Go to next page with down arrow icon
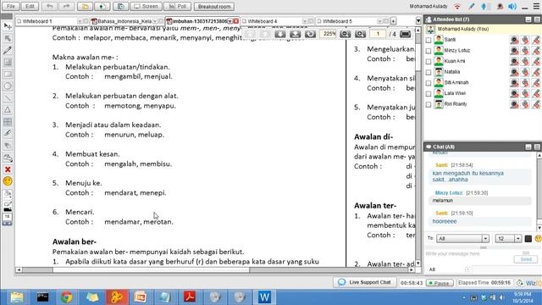Viewport: 542px width, 305px height. (x=280, y=34)
